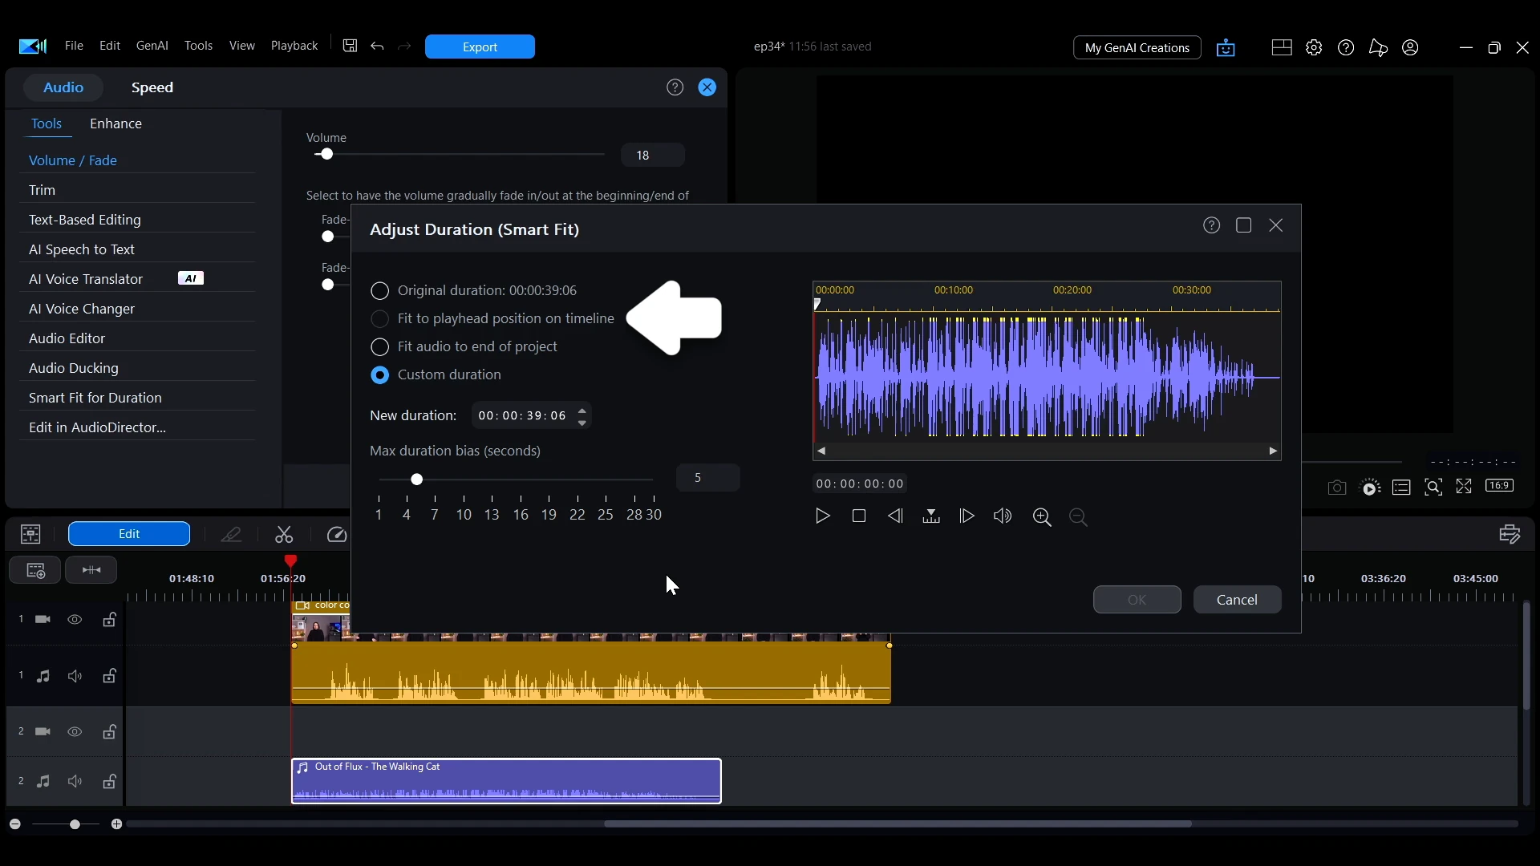
Task: Switch to the Speed tab
Action: coord(152,87)
